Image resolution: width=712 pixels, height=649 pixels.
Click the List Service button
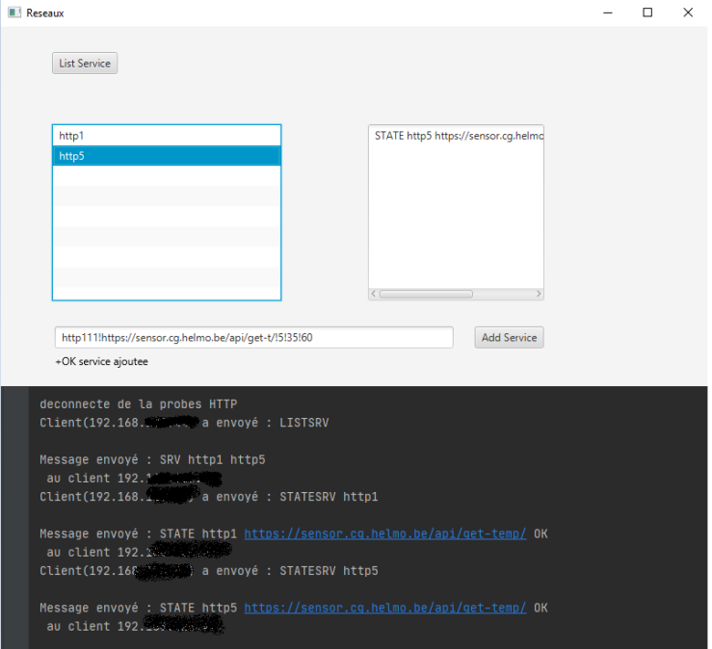pyautogui.click(x=85, y=64)
